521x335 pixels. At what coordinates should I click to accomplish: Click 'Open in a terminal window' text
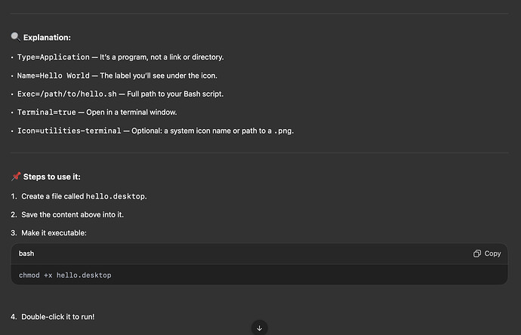131,112
